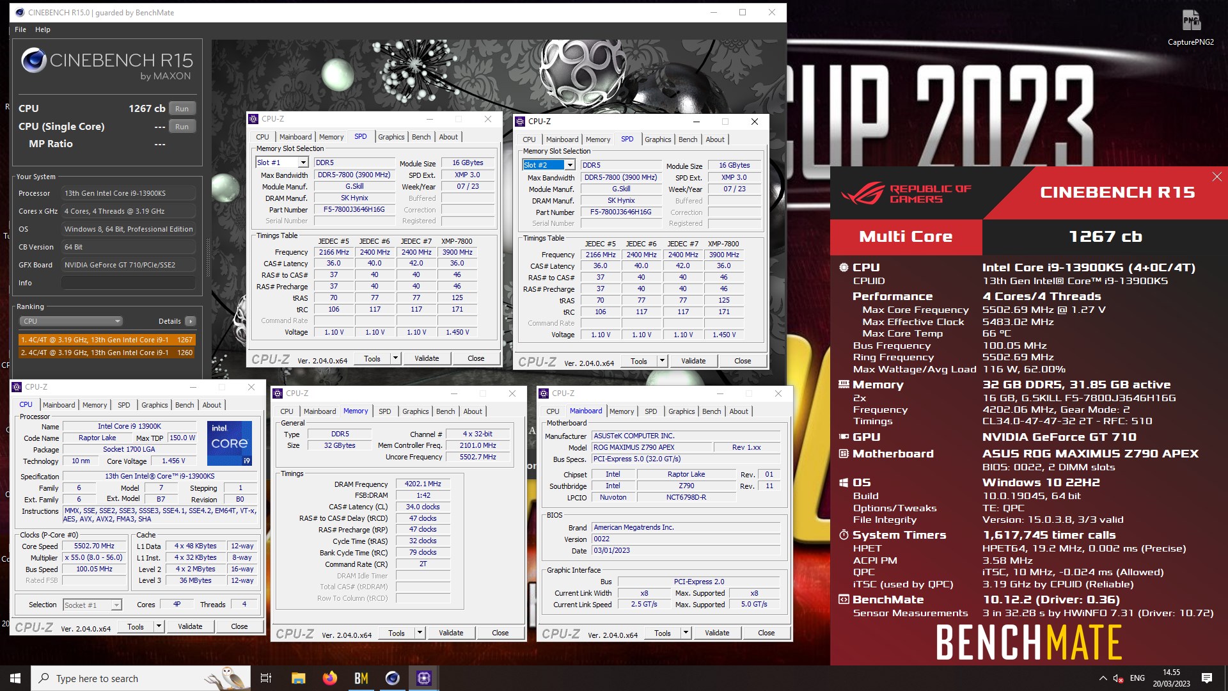Viewport: 1228px width, 691px height.
Task: Run the CPU Single Core benchmark
Action: pos(182,127)
